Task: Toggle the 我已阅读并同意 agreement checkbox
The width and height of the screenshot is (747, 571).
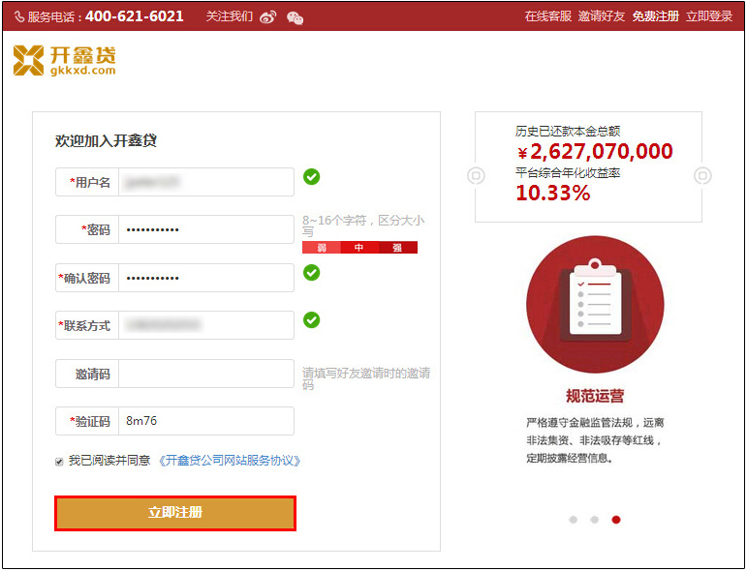Action: (59, 462)
